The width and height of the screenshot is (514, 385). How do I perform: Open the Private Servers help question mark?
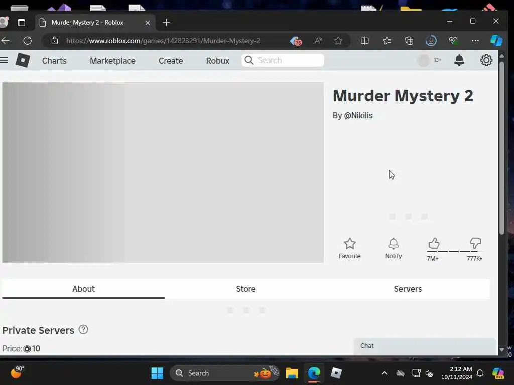tap(83, 329)
